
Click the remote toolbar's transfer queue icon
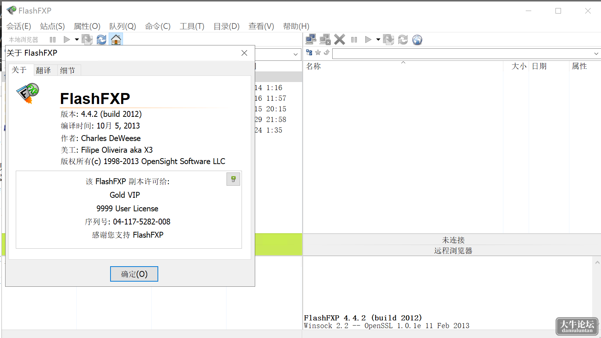coord(388,40)
